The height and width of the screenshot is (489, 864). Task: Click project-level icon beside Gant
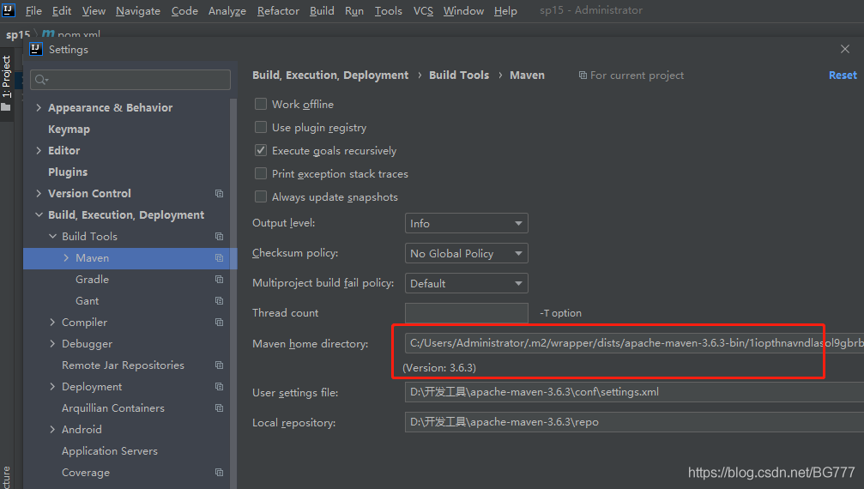tap(220, 300)
